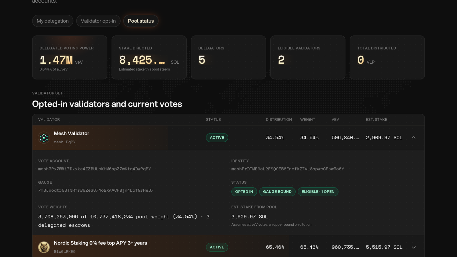This screenshot has height=257, width=457.
Task: Click the Mesh Validator logo icon
Action: click(44, 138)
